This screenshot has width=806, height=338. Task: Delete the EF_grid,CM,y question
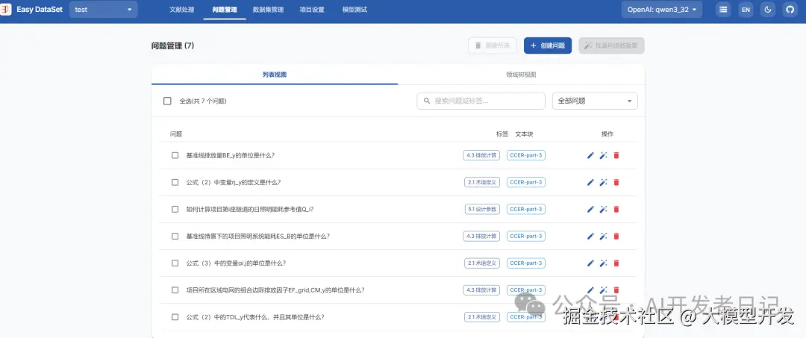(x=616, y=290)
